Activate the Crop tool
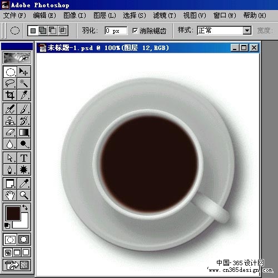The image size is (278, 278). 10,95
